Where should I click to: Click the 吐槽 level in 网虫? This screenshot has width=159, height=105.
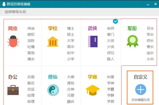[31, 47]
